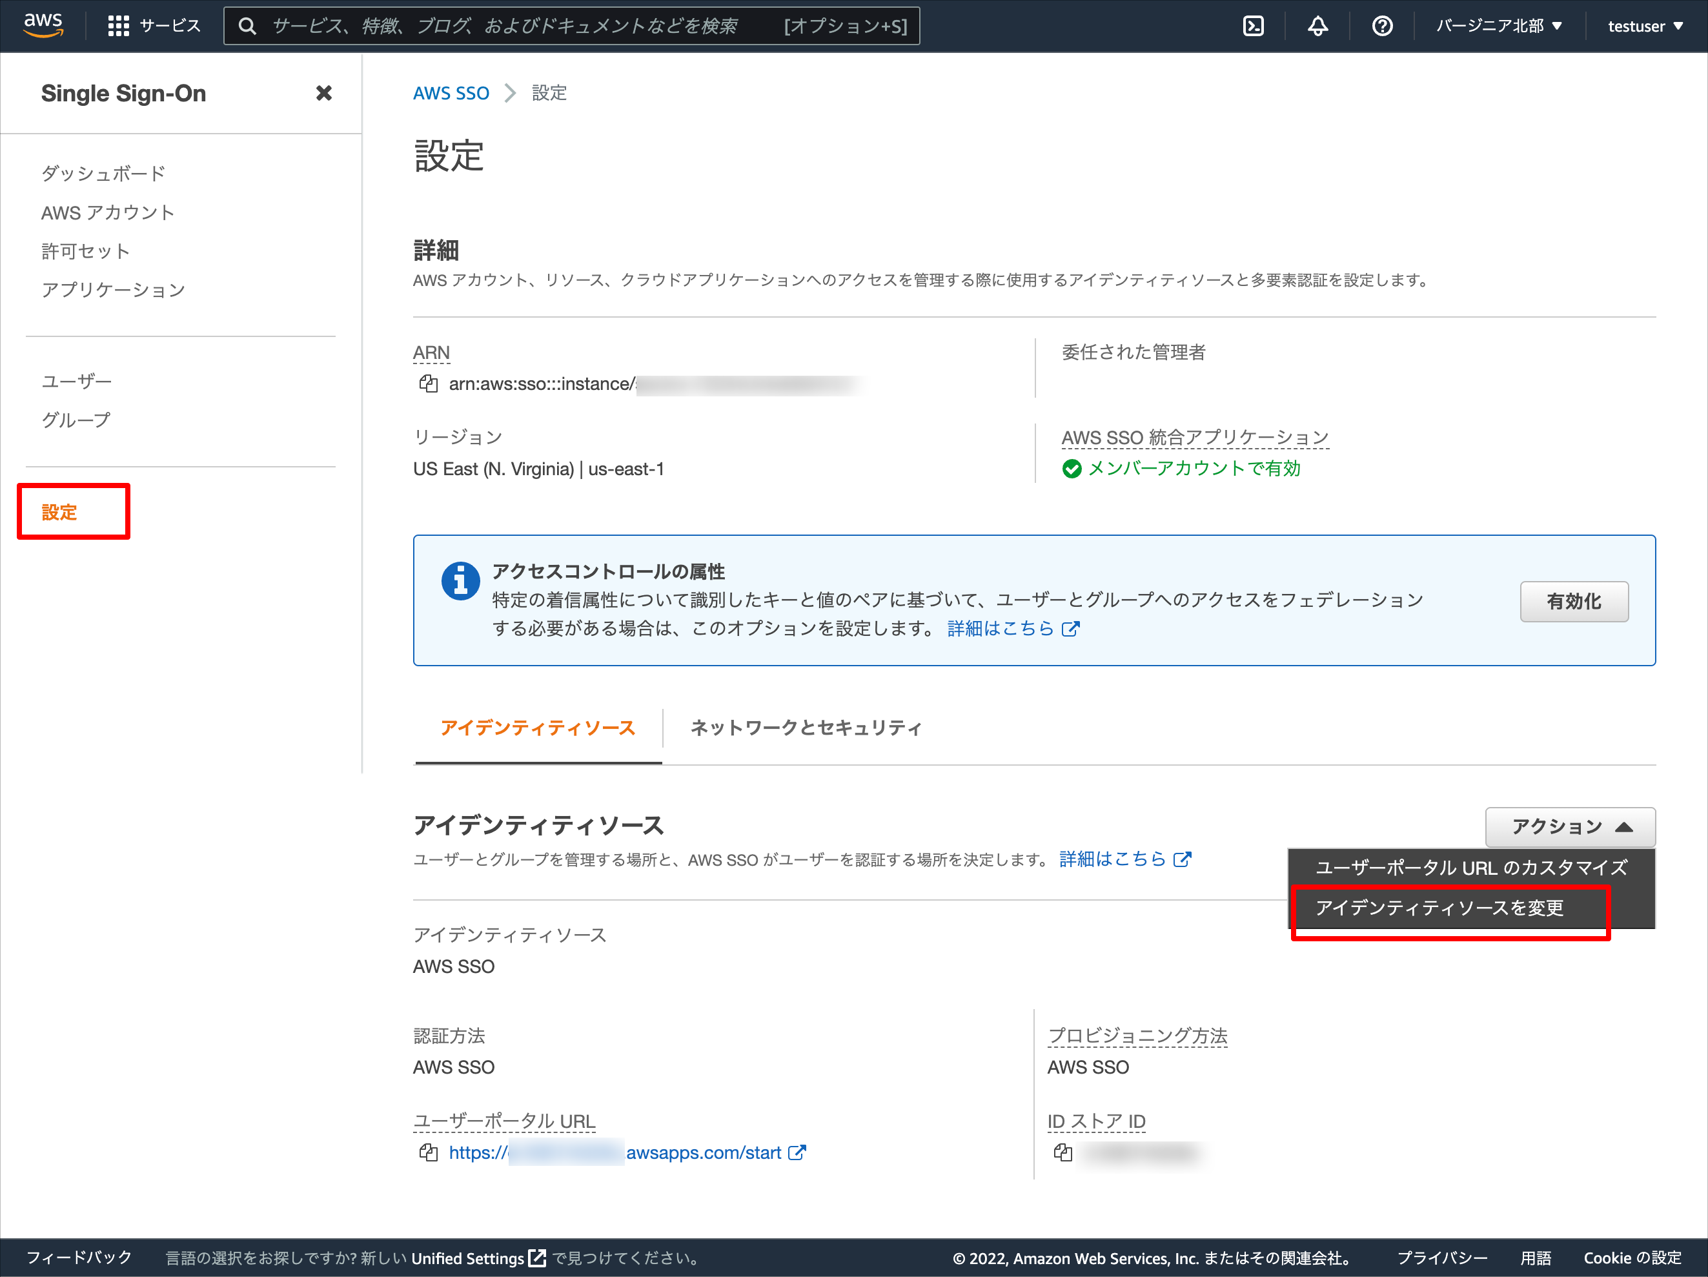Open アプリケーション in the sidebar
Viewport: 1708px width, 1277px height.
[x=113, y=289]
